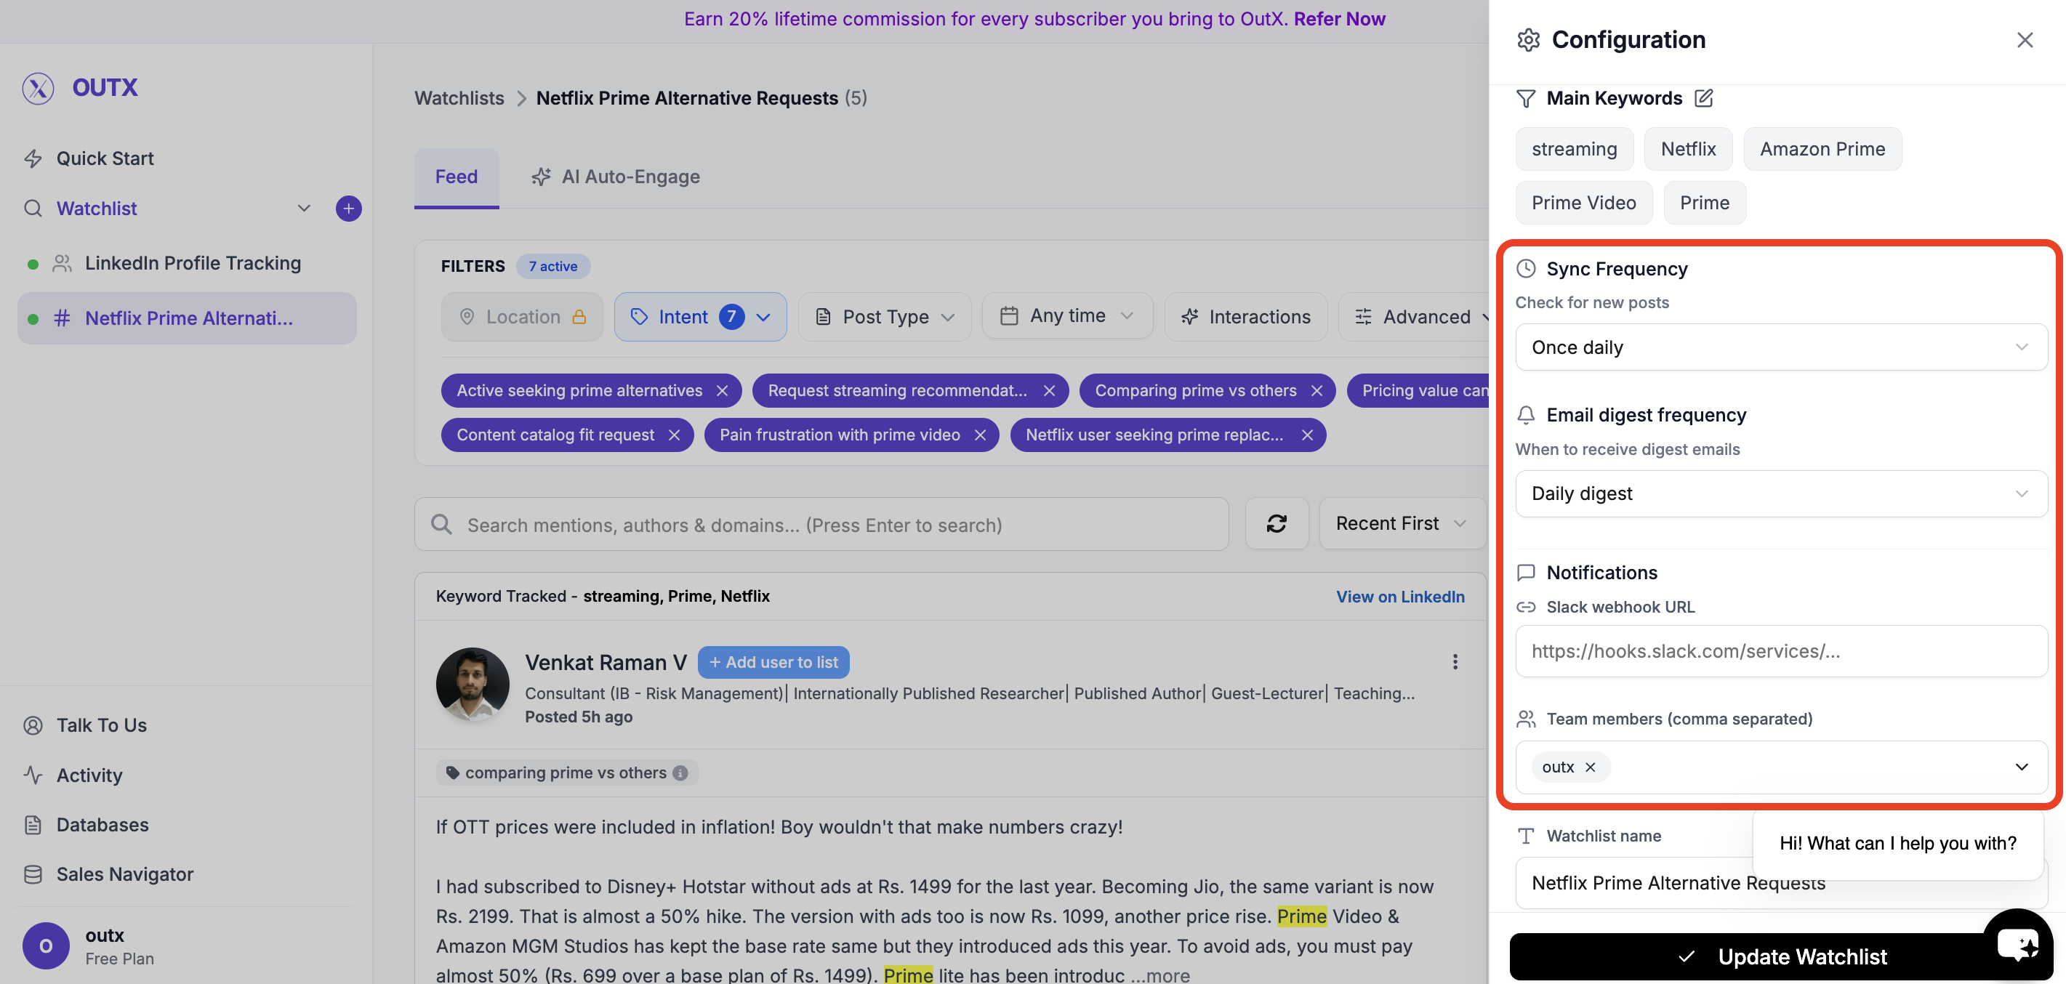Viewport: 2066px width, 984px height.
Task: Expand the Any time date filter
Action: click(x=1066, y=315)
